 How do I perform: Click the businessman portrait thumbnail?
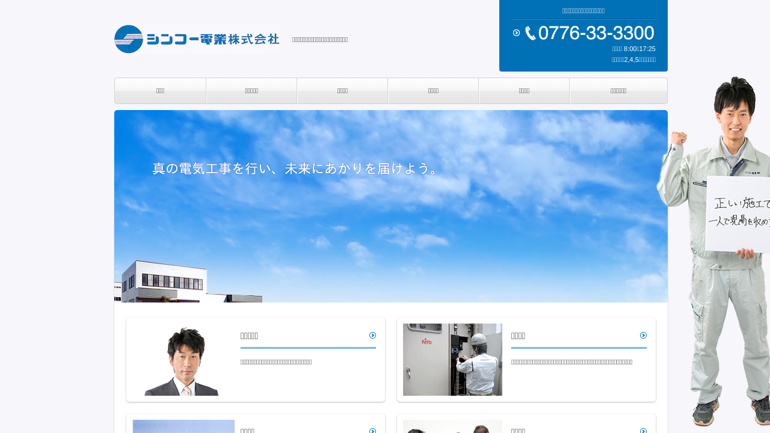click(x=183, y=360)
